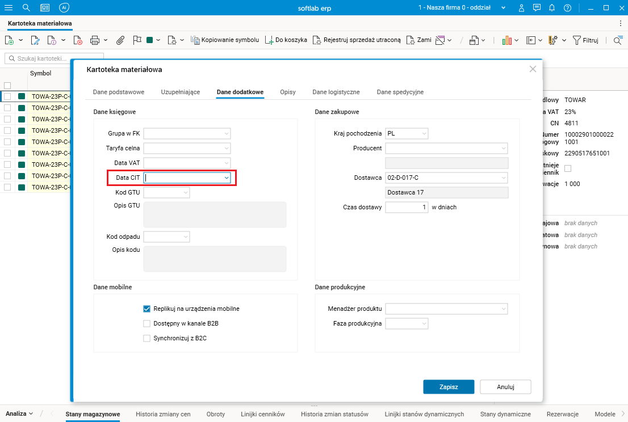Click the AI assistant icon

click(x=64, y=8)
